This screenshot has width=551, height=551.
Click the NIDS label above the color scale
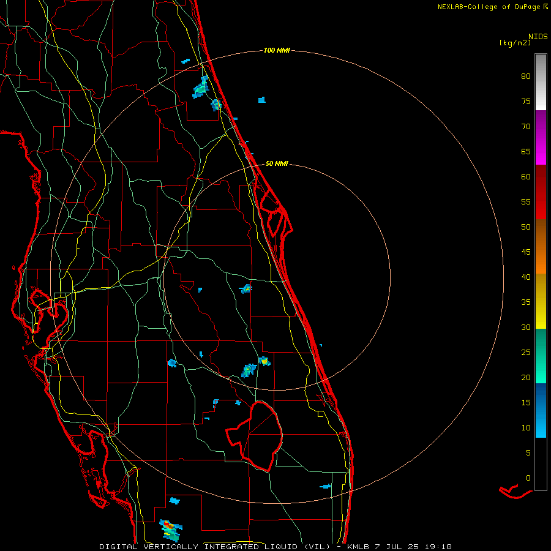click(x=538, y=37)
